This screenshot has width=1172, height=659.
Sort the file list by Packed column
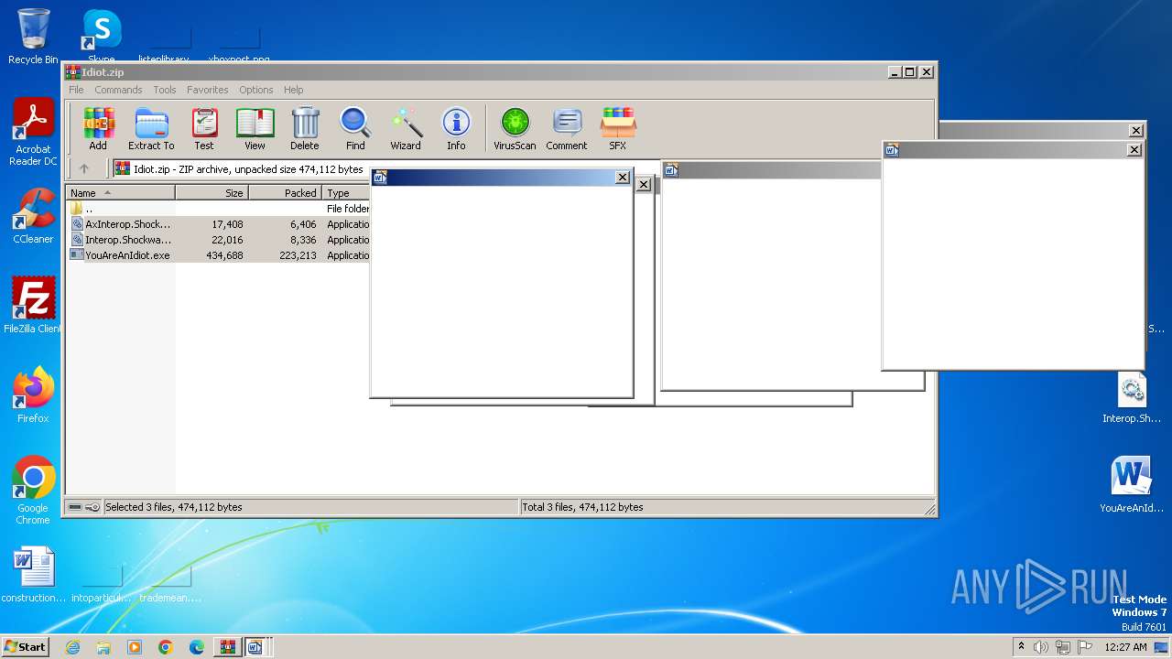pos(285,193)
